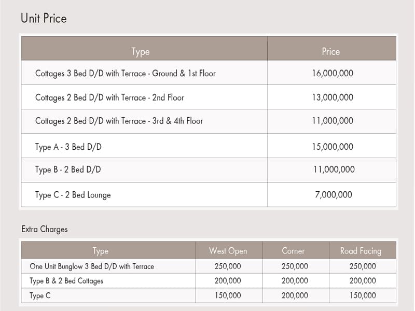This screenshot has height=311, width=415.
Task: Click the 16,000,000 price cell
Action: click(x=333, y=74)
